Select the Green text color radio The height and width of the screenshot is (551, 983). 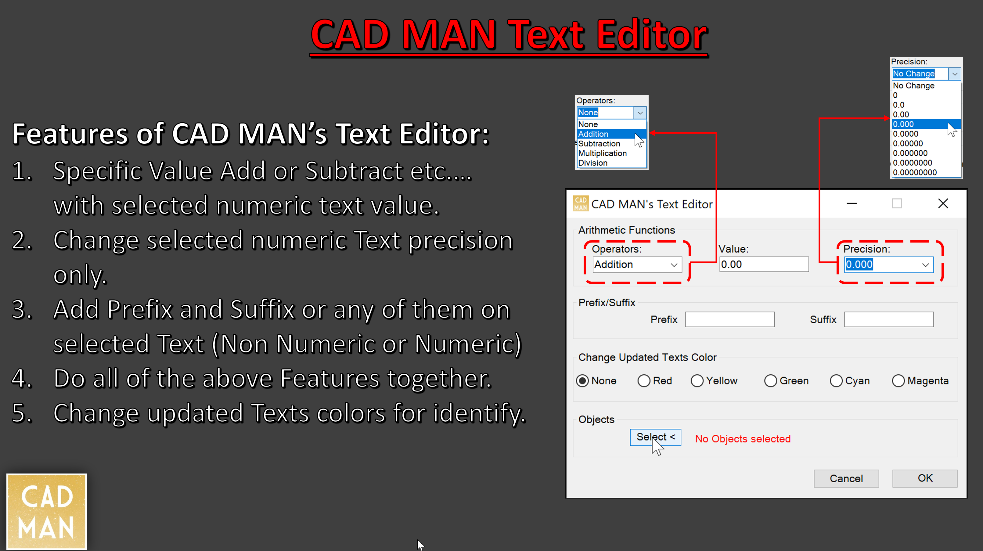click(770, 380)
